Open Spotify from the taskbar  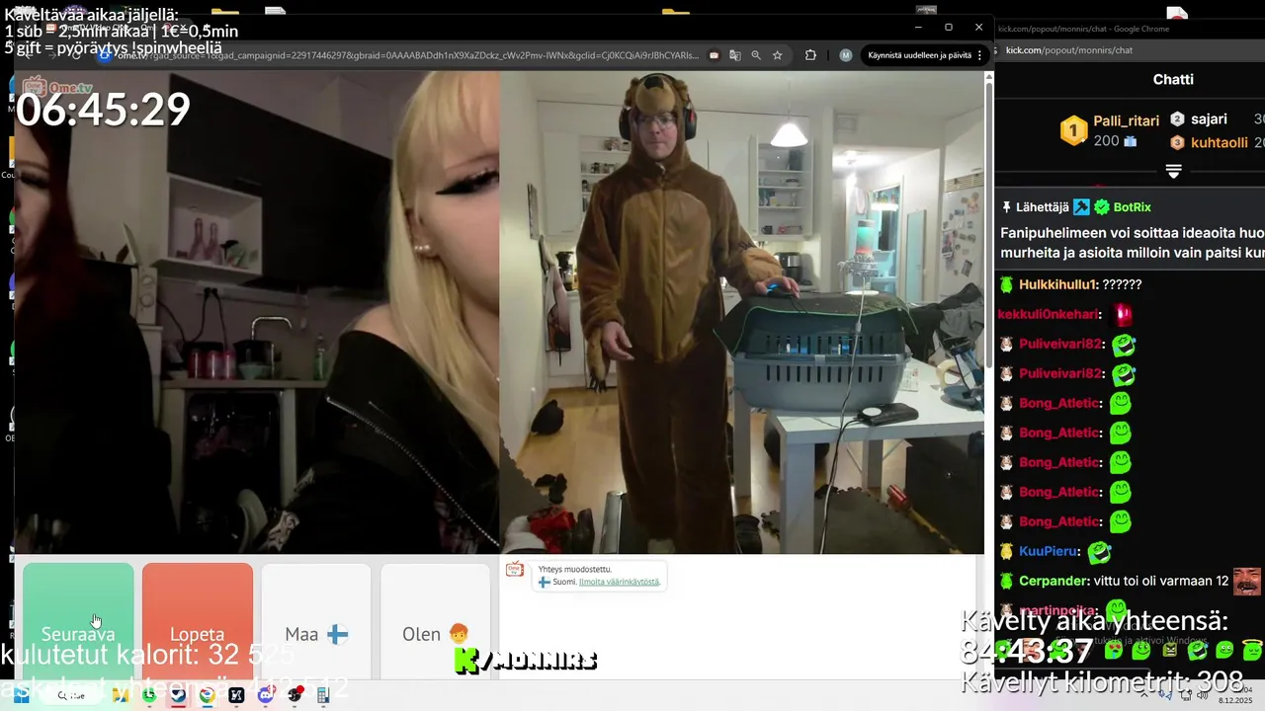point(149,695)
